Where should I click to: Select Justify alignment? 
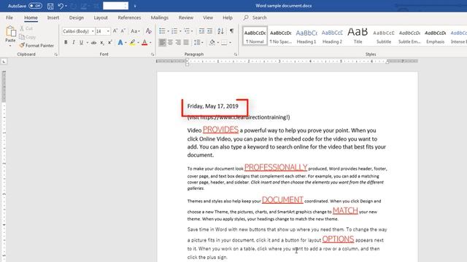[x=186, y=43]
